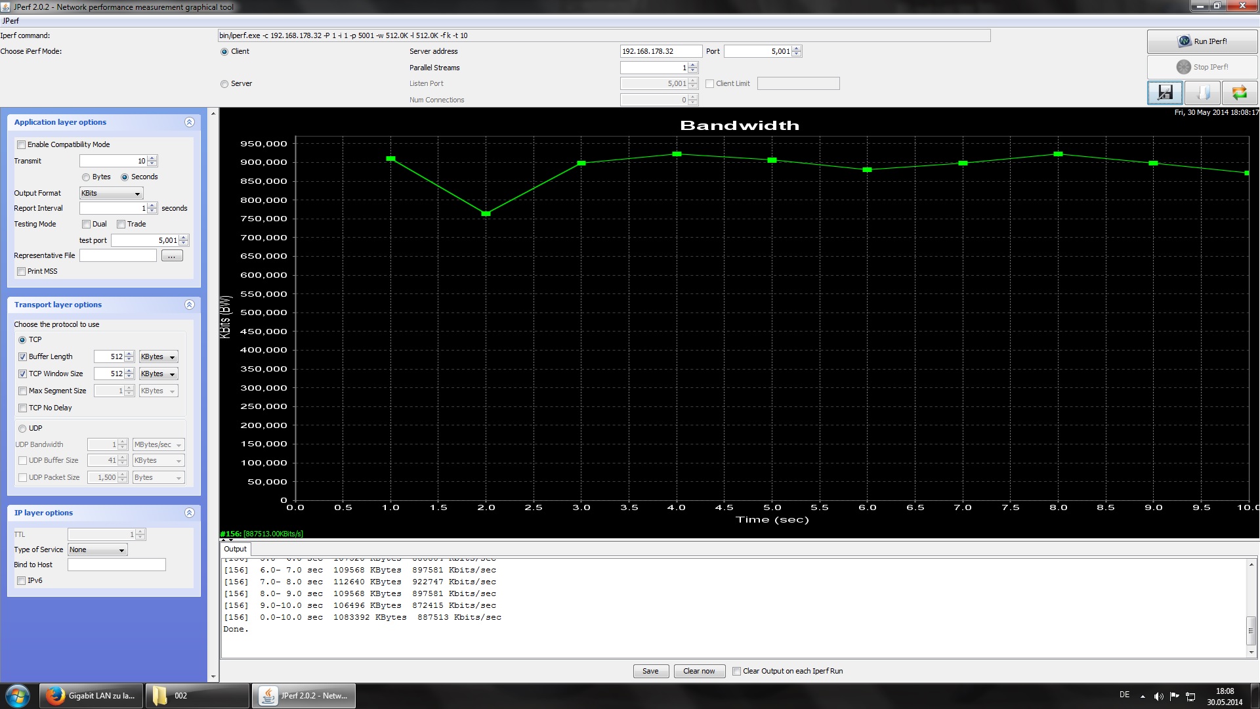
Task: Select the Output tab
Action: [x=235, y=549]
